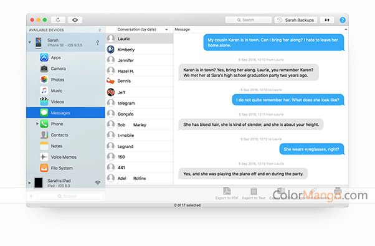Click the refresh toolbar icon
Viewport: 375px width, 246px height.
tap(58, 20)
